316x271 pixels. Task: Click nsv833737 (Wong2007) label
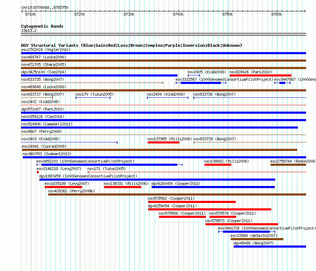43,94
